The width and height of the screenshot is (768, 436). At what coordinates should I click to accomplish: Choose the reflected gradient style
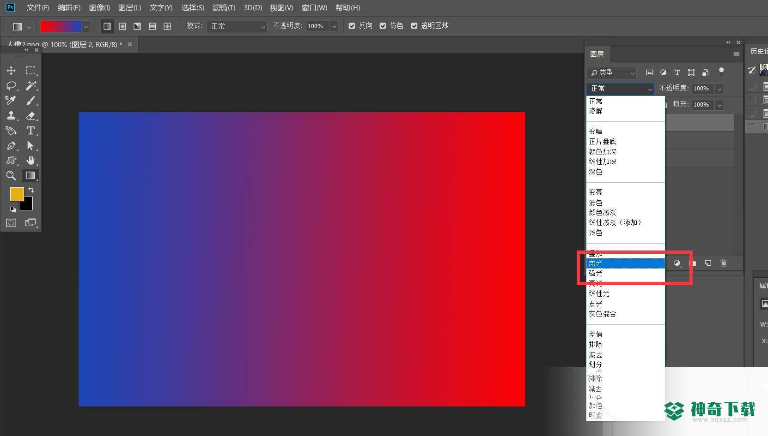point(152,26)
